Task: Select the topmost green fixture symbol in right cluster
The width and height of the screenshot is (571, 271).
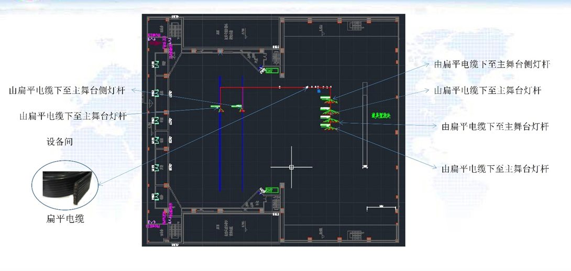Action: (326, 98)
